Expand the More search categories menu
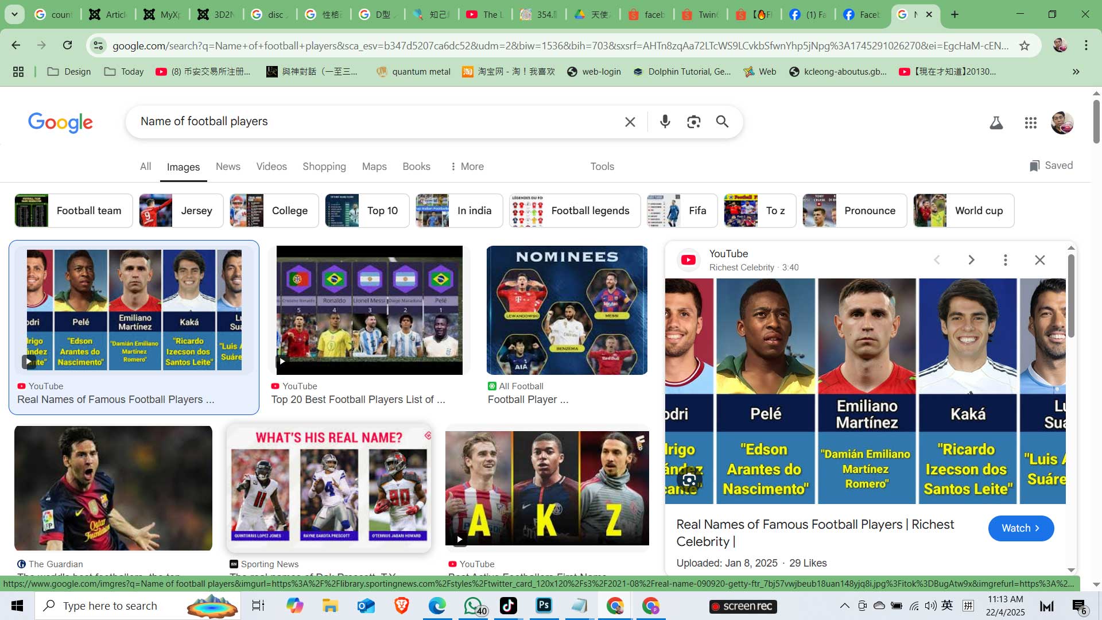Screen dimensions: 1102x620 point(467,166)
